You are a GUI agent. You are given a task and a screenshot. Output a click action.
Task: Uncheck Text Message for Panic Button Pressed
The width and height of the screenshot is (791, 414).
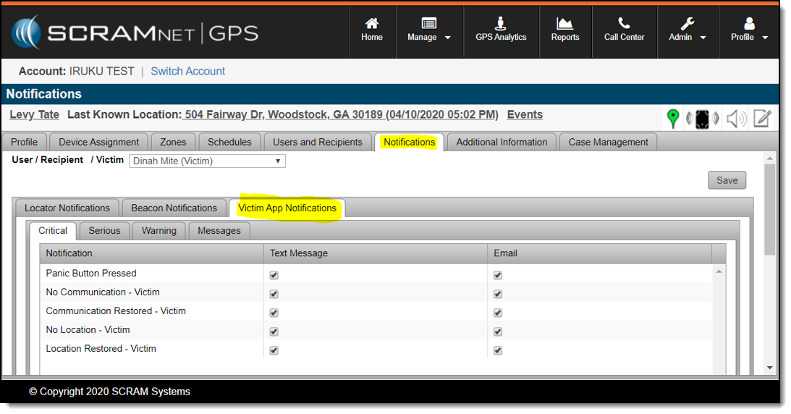pos(274,275)
